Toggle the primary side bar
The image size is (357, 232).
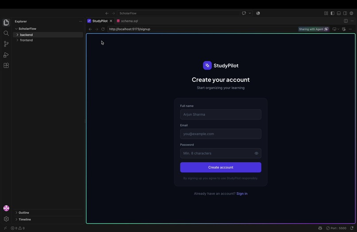332,13
